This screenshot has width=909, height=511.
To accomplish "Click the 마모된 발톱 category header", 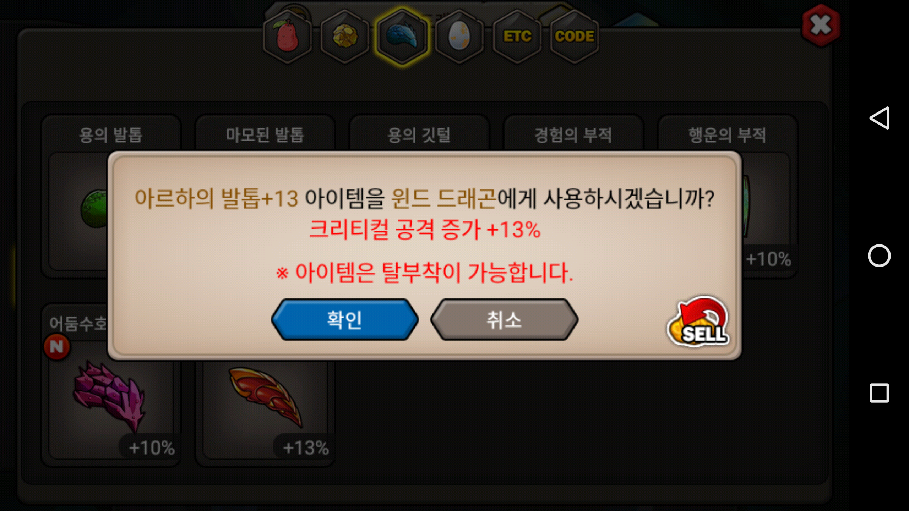I will click(x=265, y=135).
